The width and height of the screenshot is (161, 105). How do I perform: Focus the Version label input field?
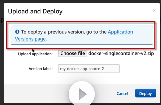88,68
